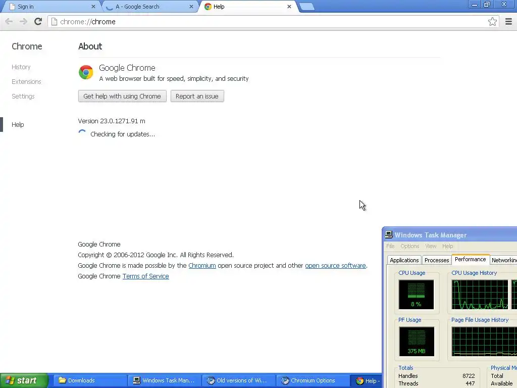517x388 pixels.
Task: Click the Start button on the taskbar
Action: tap(24, 380)
